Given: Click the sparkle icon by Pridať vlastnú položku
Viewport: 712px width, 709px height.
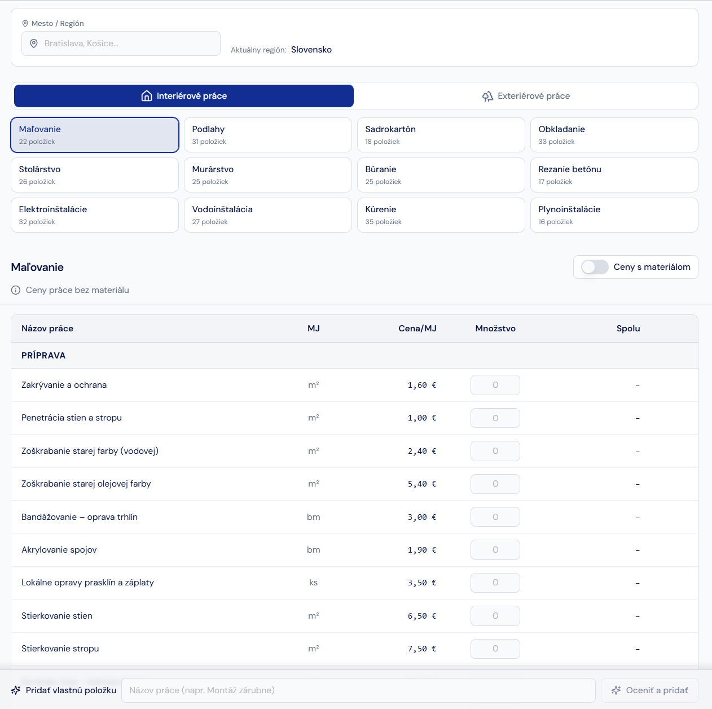Looking at the screenshot, I should [16, 690].
